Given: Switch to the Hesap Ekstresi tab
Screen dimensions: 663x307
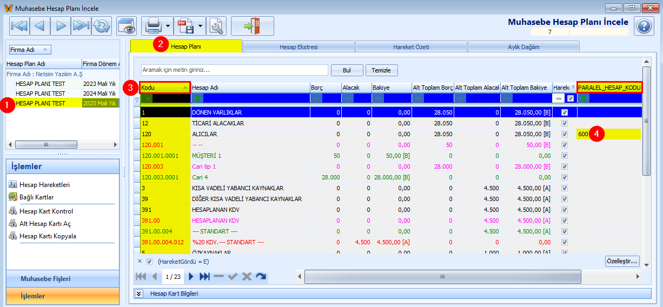Looking at the screenshot, I should click(299, 47).
